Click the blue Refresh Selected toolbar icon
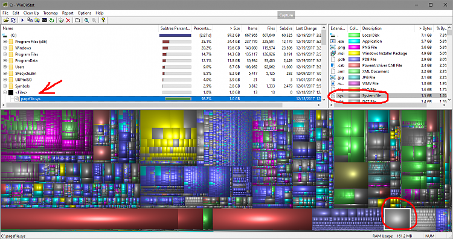Screen dimensions: 453x239 13,20
